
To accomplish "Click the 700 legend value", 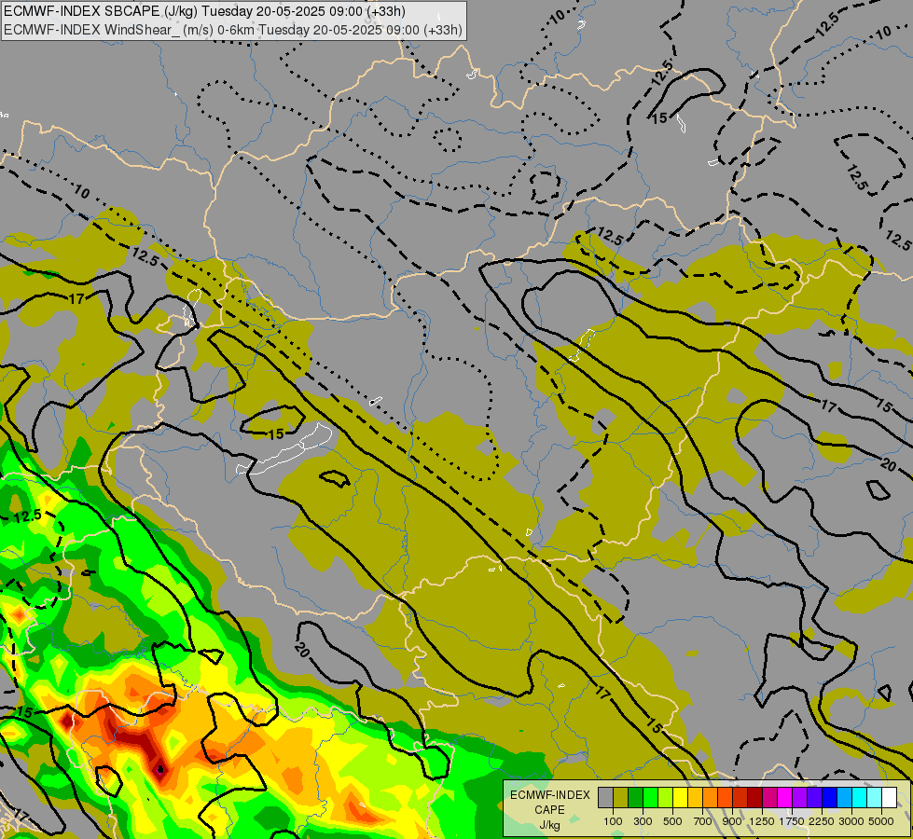I will tap(703, 821).
